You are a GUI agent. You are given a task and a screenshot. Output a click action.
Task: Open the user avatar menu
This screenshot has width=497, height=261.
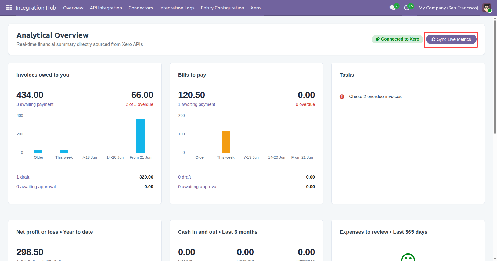click(x=487, y=8)
